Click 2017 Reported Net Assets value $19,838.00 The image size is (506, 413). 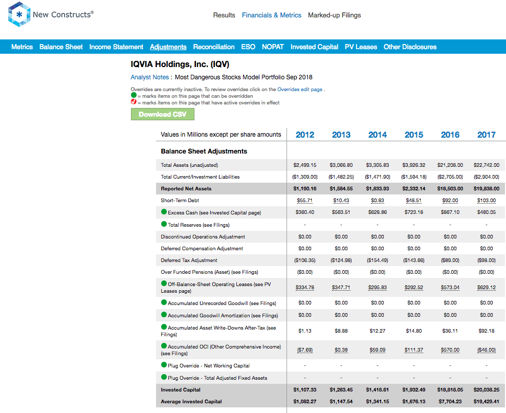487,188
